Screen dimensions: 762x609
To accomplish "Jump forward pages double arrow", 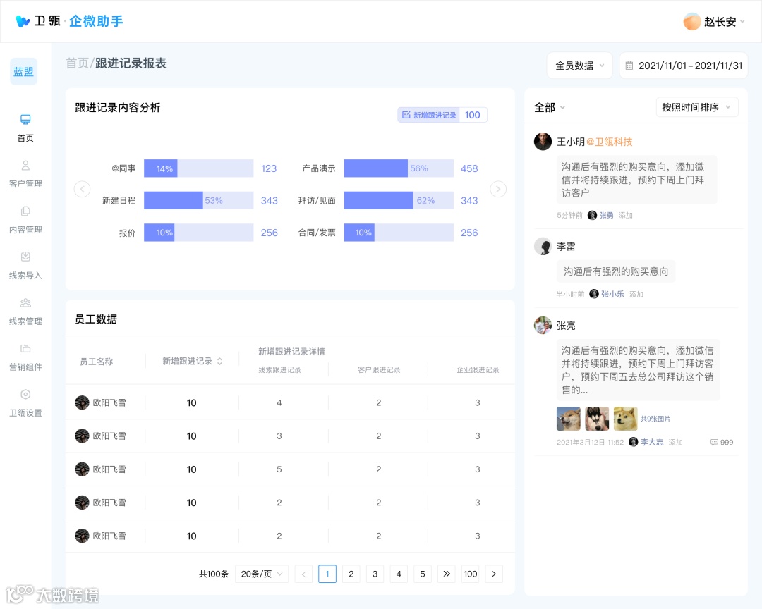I will pos(447,574).
